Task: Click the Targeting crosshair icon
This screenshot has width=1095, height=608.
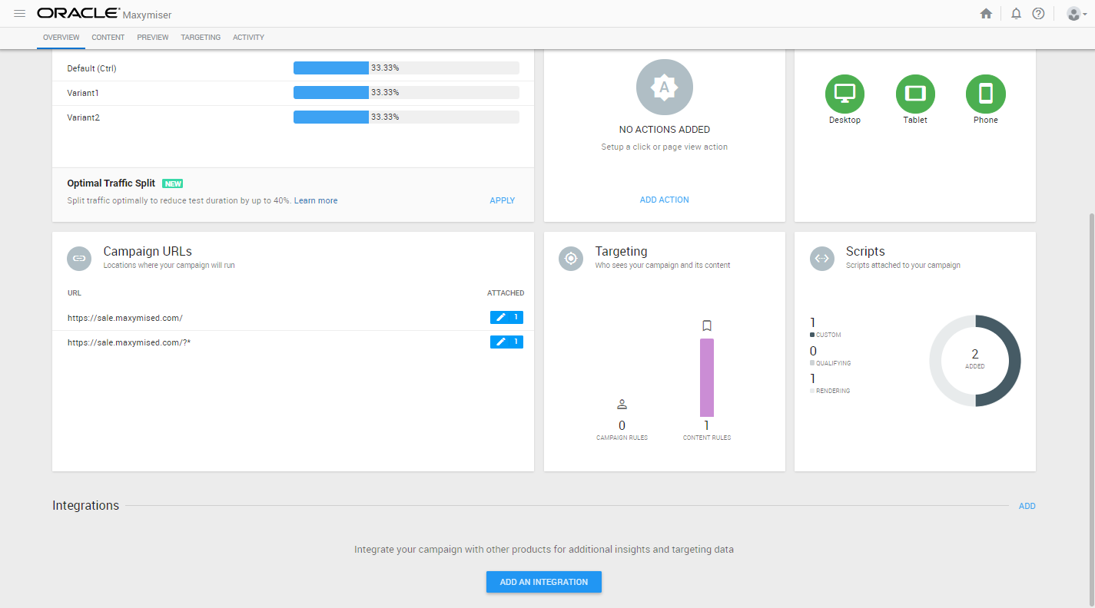Action: [571, 259]
